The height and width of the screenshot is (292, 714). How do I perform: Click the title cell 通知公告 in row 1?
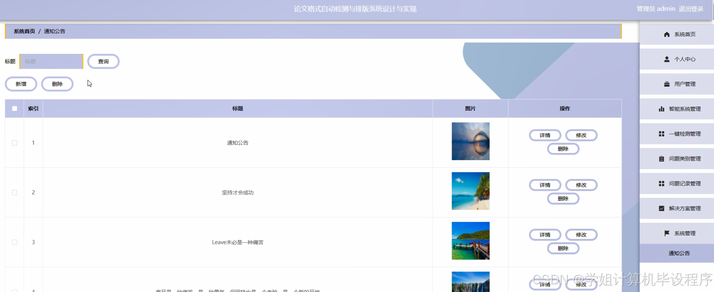(238, 143)
